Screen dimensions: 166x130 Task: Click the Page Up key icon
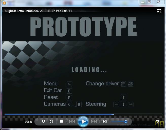tap(123, 84)
